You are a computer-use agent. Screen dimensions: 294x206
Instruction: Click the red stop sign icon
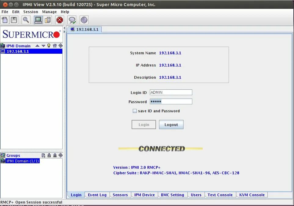tap(60, 20)
